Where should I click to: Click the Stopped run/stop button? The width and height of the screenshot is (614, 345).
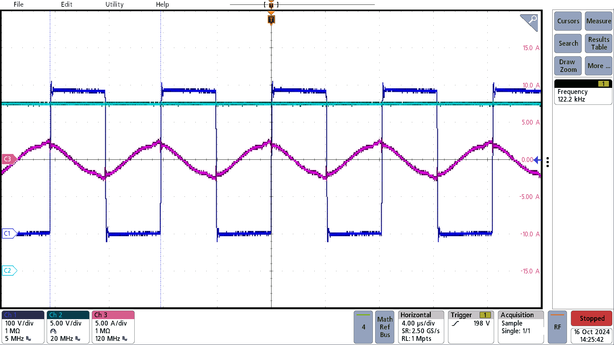[x=592, y=318]
